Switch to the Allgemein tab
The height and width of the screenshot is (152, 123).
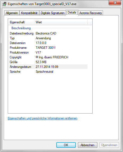(x=12, y=13)
